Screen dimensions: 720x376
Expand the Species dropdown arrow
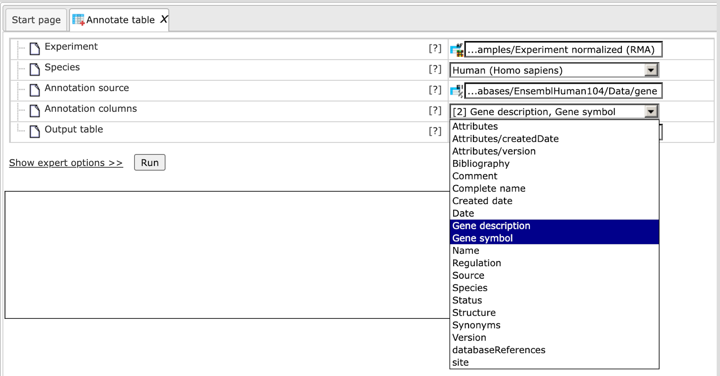coord(651,70)
